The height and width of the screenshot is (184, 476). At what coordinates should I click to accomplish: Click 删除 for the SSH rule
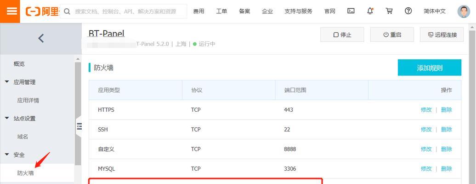446,130
